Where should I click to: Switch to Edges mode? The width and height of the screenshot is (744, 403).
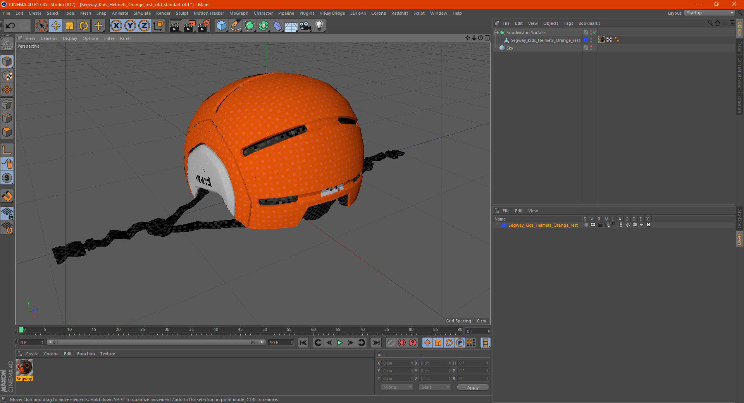pos(7,118)
